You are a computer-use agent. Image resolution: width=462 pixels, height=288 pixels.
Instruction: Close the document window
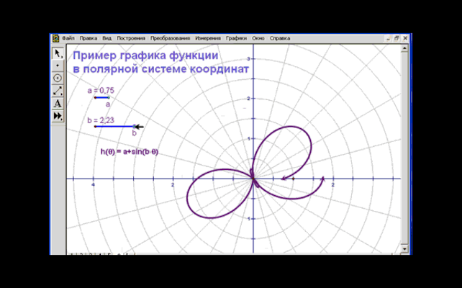[x=405, y=38]
